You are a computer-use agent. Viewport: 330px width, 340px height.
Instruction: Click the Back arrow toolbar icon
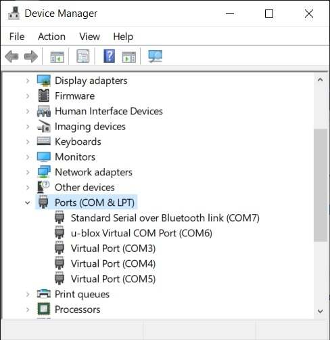(11, 56)
